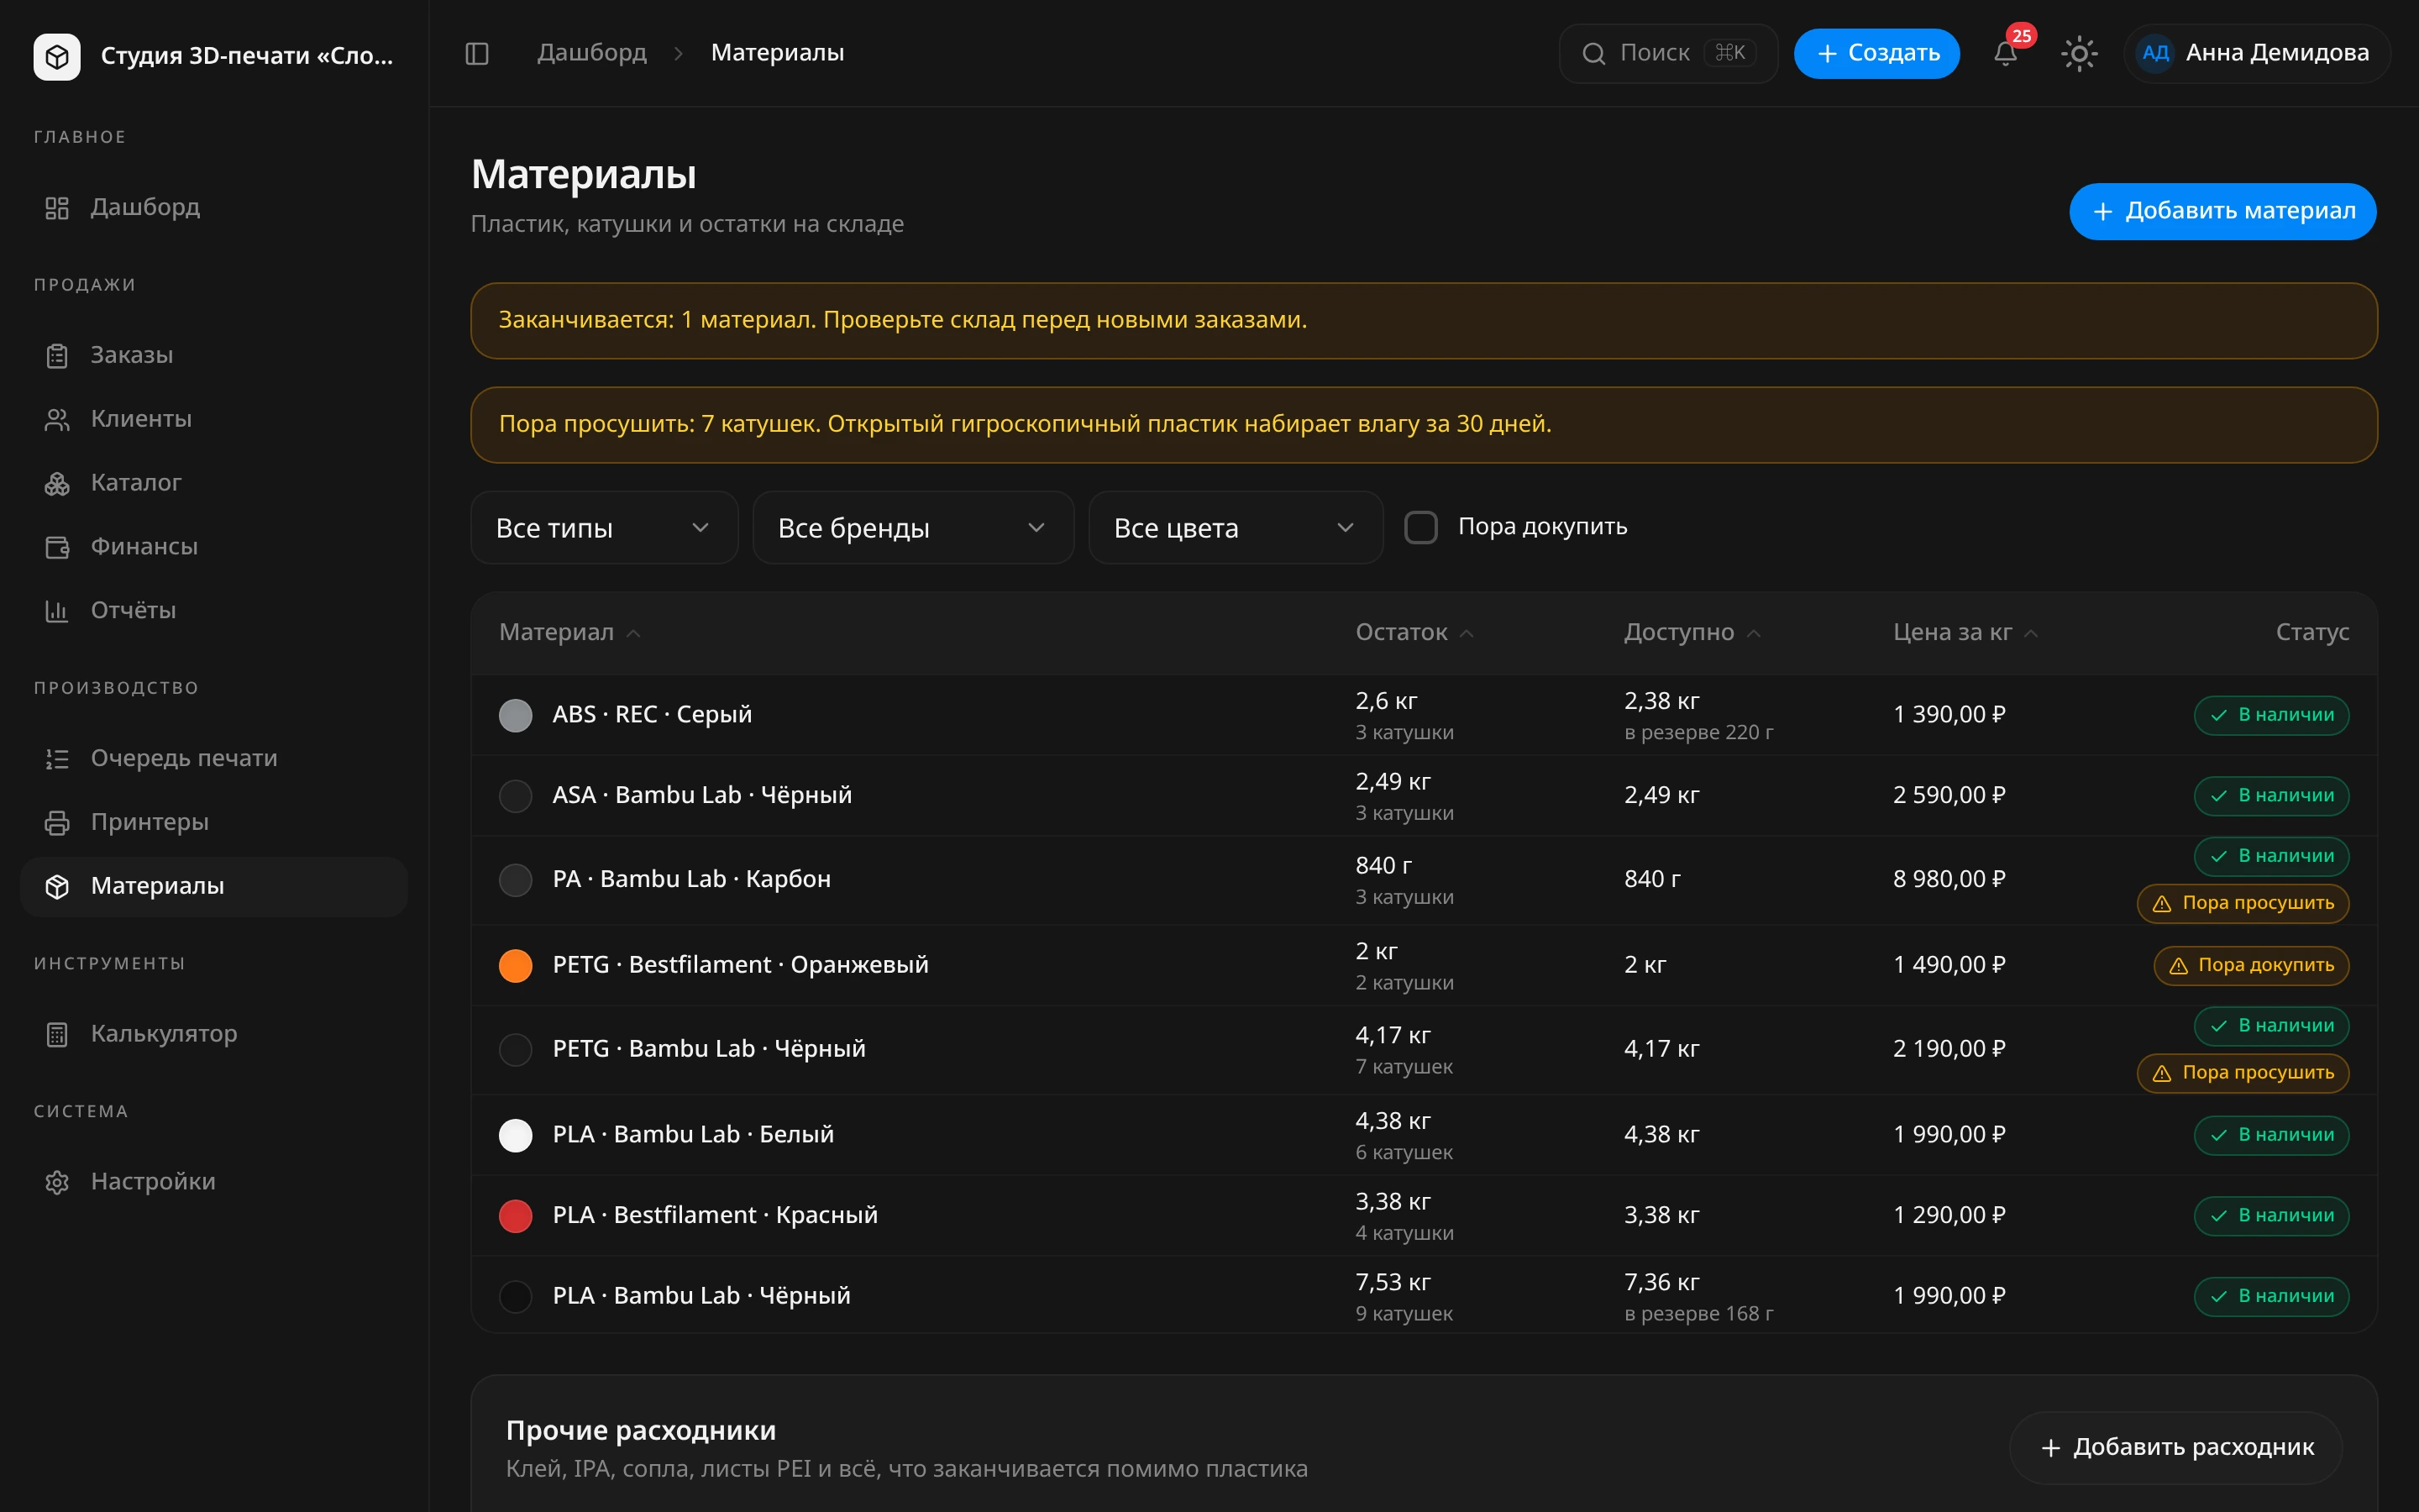Click the Финансы wallet icon
2419x1512 pixels.
(x=57, y=547)
